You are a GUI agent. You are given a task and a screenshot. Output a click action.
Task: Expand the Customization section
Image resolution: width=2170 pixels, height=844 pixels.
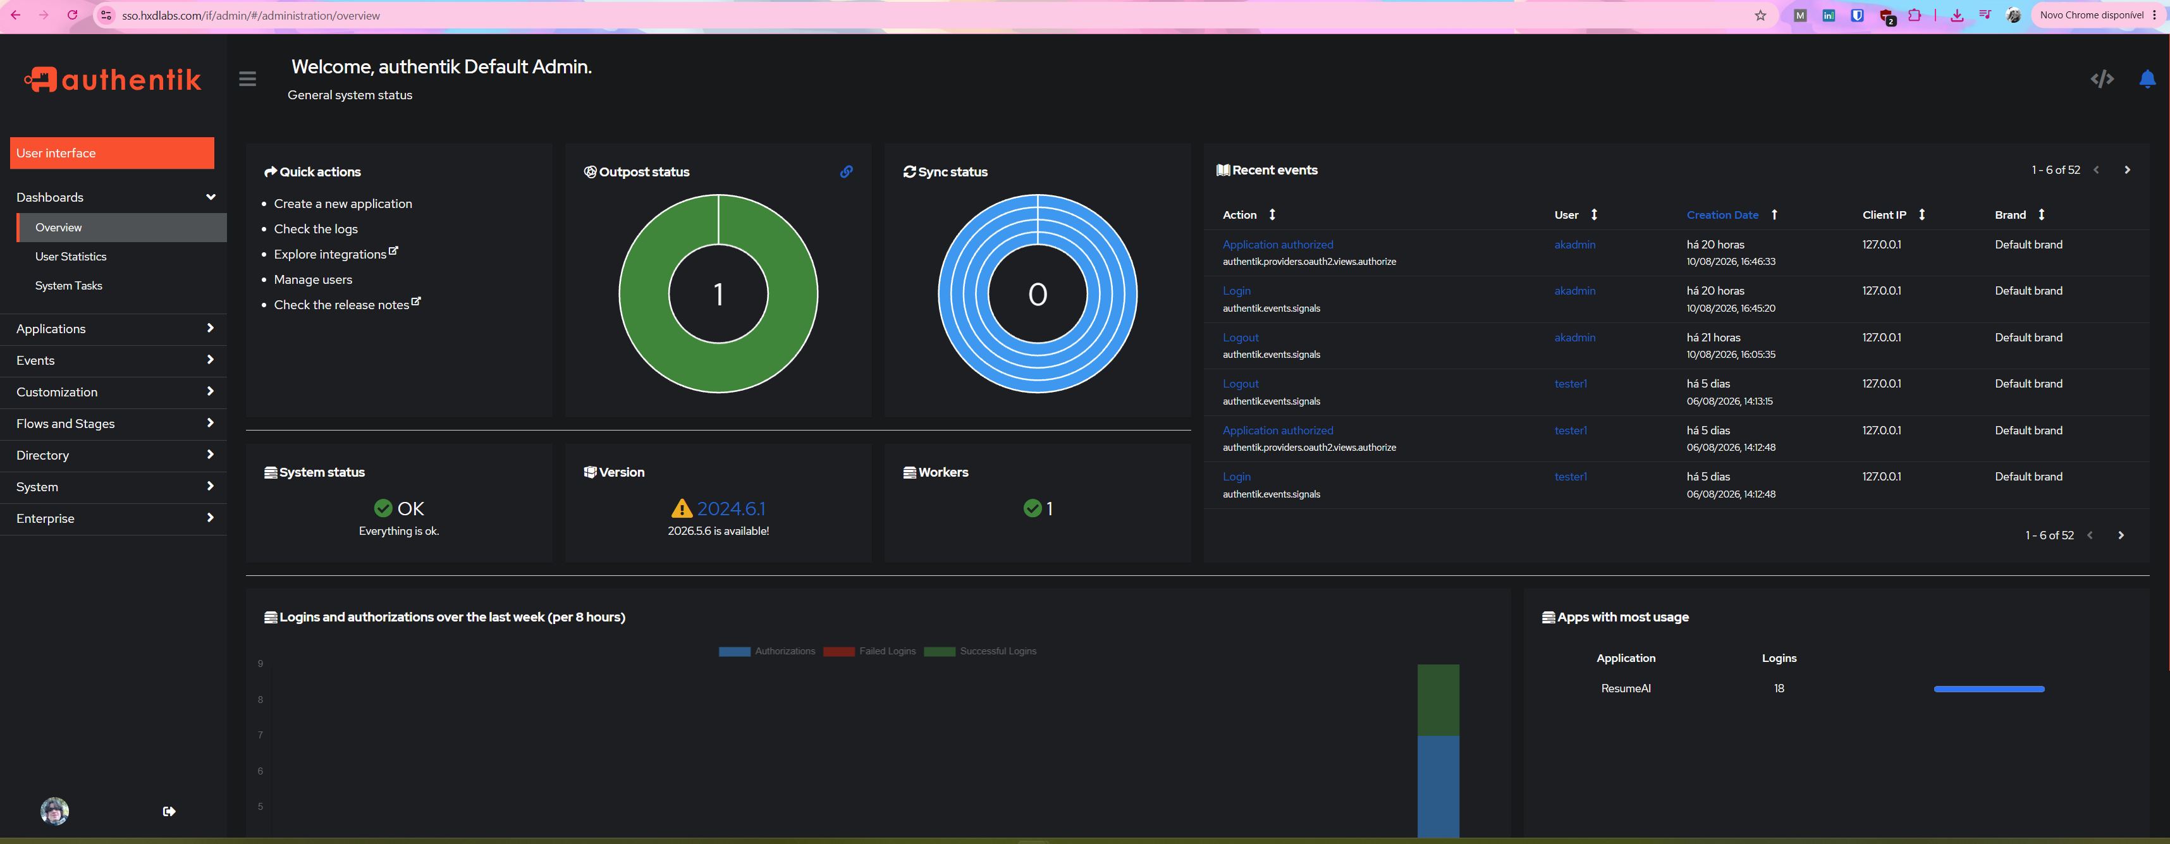tap(114, 392)
